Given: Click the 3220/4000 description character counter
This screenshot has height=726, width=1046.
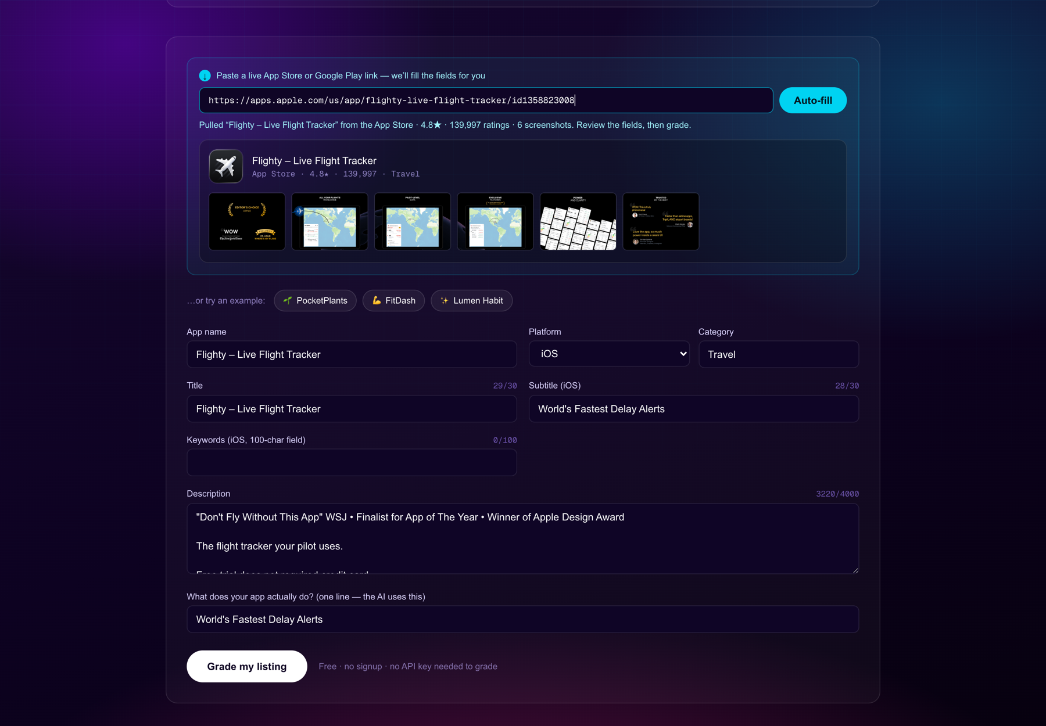Looking at the screenshot, I should 837,494.
